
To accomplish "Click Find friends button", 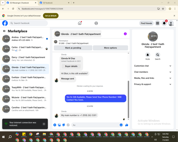I will (x=146, y=23).
